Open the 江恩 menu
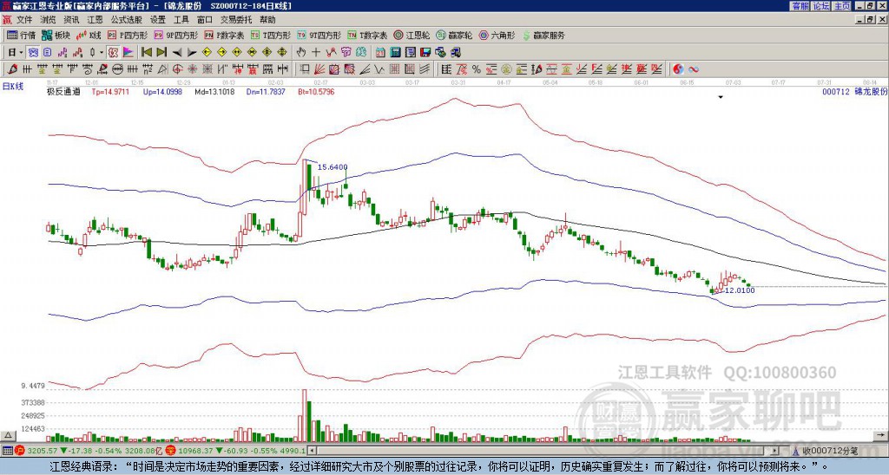889x475 pixels. 95,20
